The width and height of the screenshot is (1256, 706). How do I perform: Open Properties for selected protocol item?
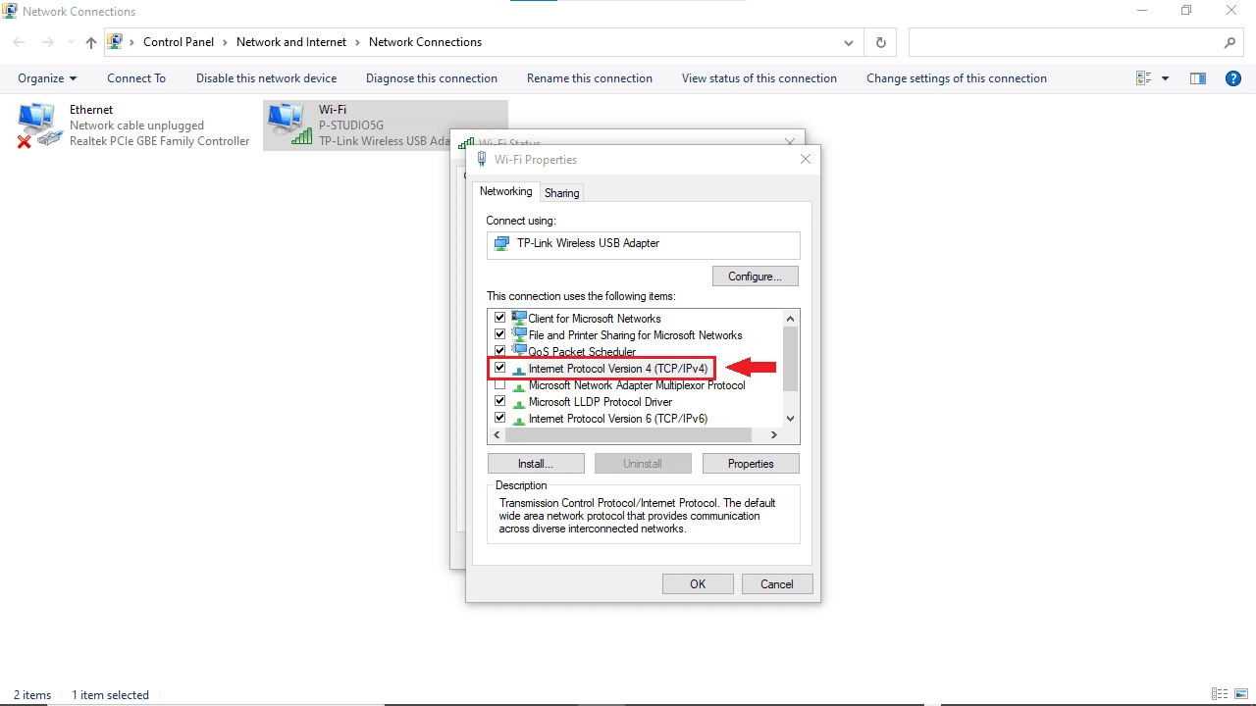(x=751, y=464)
